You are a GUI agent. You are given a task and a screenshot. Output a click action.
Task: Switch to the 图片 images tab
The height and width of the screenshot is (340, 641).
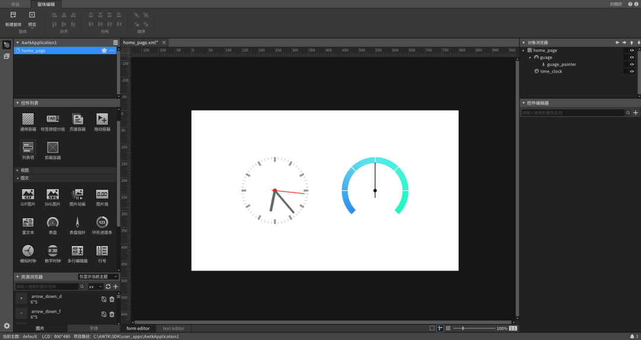pos(40,328)
